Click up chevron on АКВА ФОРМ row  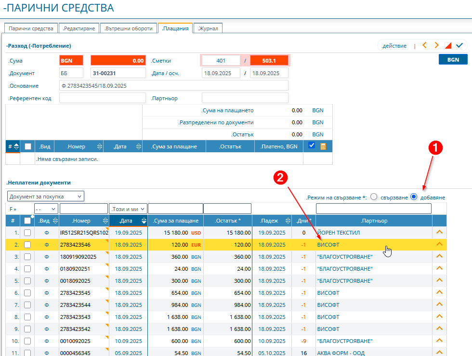coord(439,353)
